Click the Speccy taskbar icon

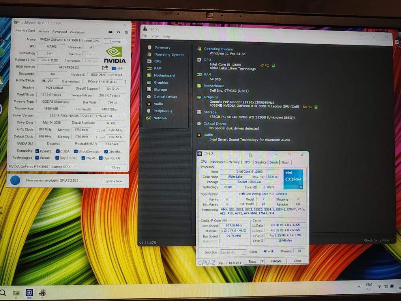point(42,292)
